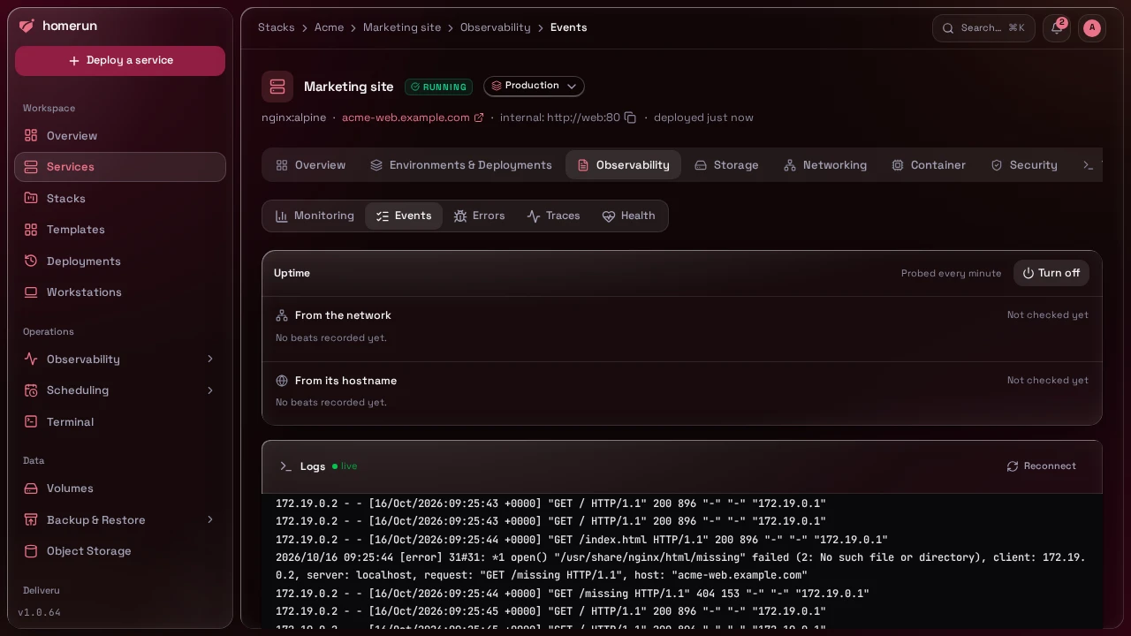Go to Acme in the breadcrumb
This screenshot has height=636, width=1131.
pos(329,27)
